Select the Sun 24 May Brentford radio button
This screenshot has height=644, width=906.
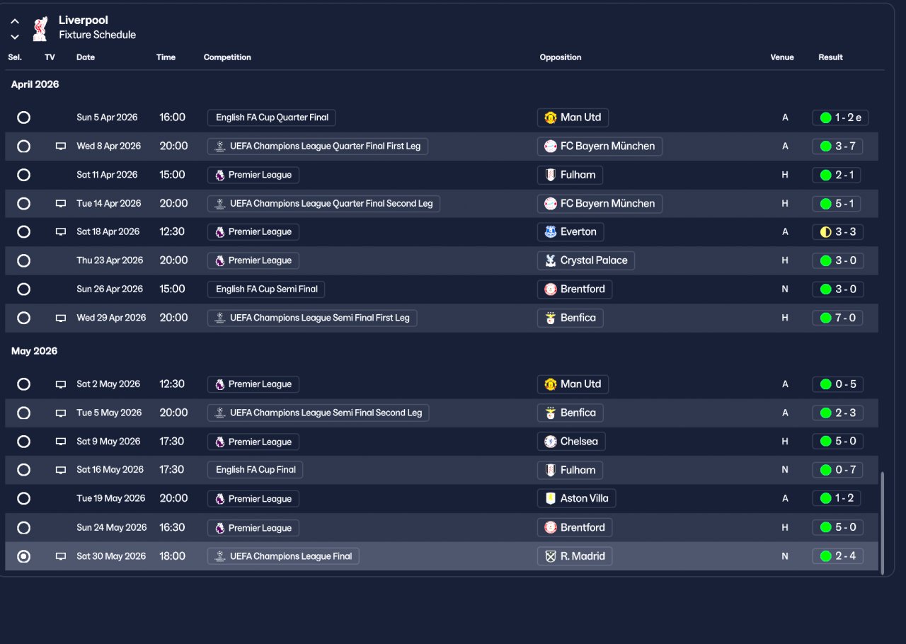pyautogui.click(x=24, y=528)
